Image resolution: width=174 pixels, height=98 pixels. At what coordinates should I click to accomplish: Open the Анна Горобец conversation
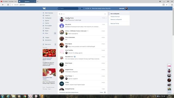(x=82, y=51)
